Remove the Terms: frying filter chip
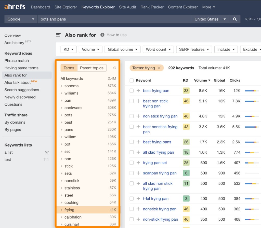Image resolution: width=261 pixels, height=228 pixels. (x=159, y=68)
